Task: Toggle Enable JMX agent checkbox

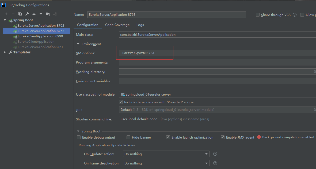Action: 223,137
